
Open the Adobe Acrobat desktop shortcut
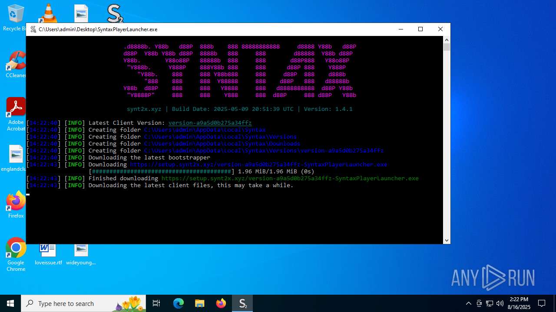coord(16,114)
